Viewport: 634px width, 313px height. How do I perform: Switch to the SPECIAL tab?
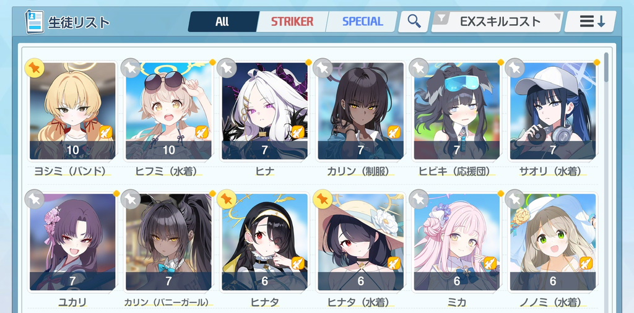pos(363,22)
